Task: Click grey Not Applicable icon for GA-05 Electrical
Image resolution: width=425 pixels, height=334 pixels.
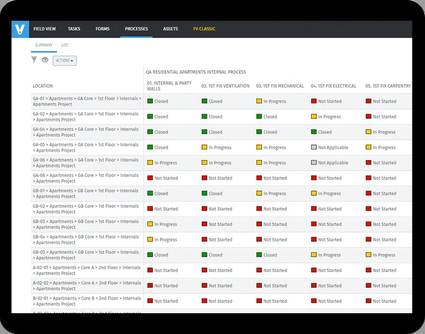Action: tap(314, 147)
